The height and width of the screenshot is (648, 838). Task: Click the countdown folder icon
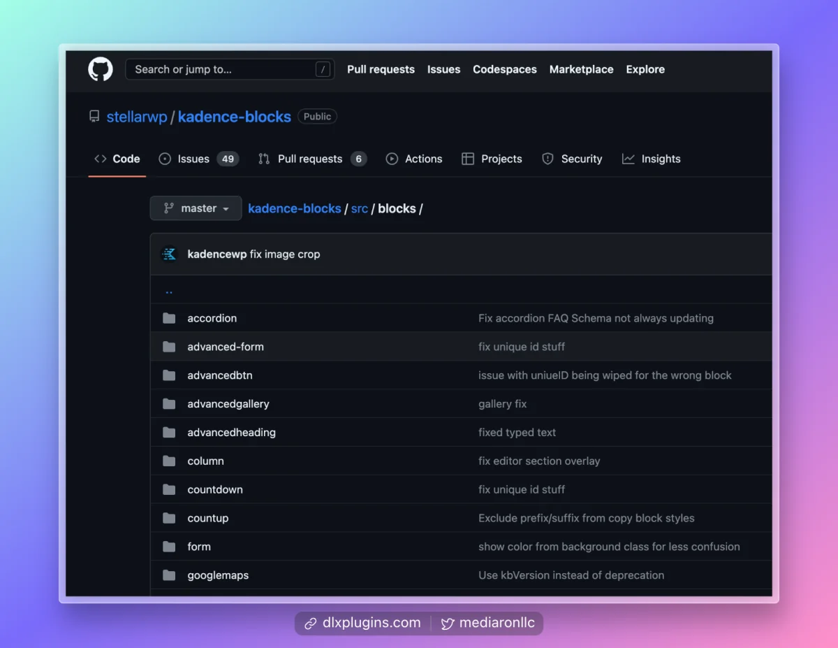coord(169,489)
